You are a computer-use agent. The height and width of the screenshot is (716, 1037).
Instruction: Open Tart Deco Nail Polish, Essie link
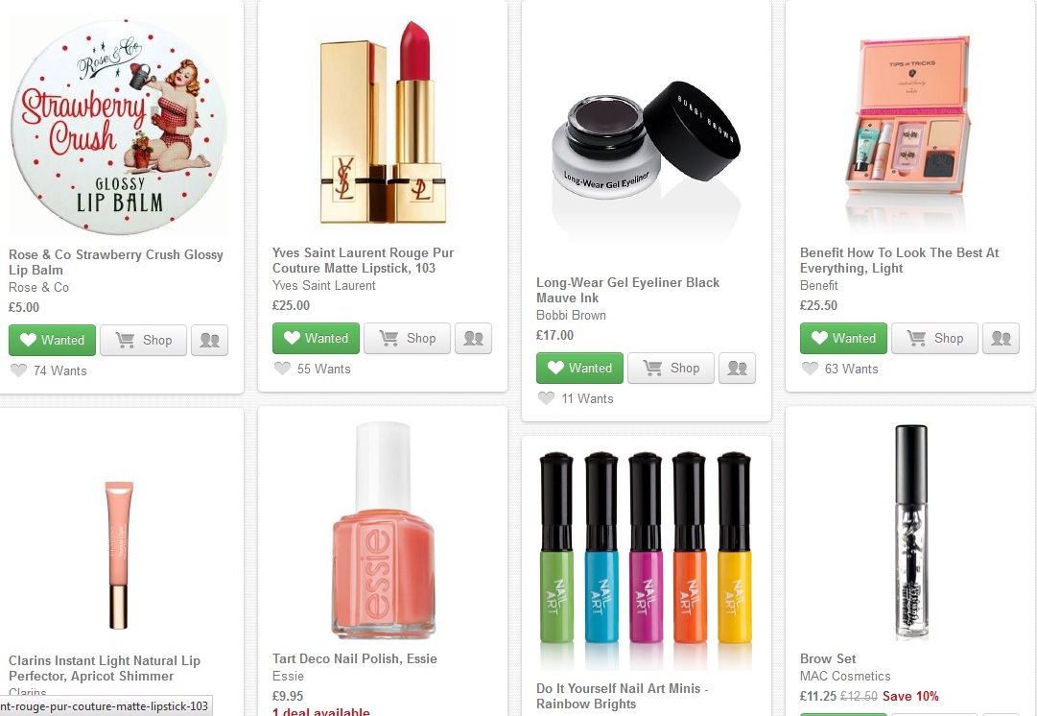click(x=354, y=658)
